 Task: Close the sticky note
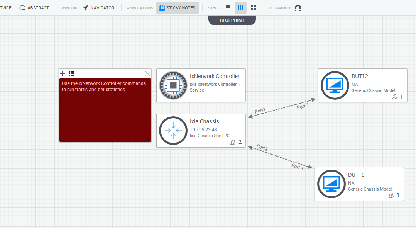click(147, 73)
